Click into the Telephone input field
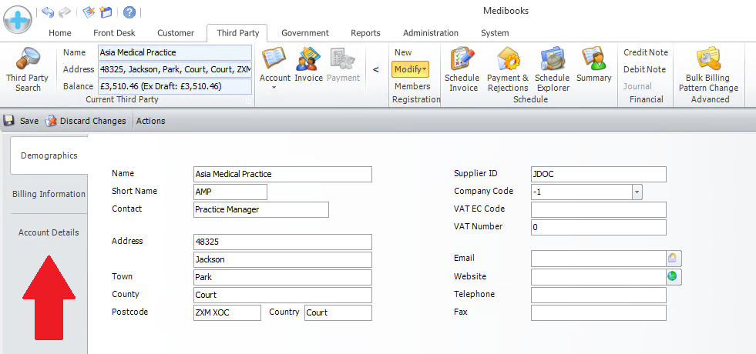 (598, 295)
